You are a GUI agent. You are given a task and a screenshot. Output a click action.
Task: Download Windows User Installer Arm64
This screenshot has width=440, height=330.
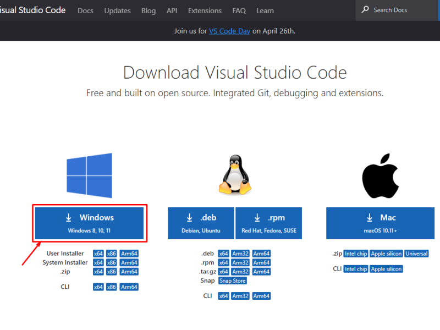(x=129, y=254)
